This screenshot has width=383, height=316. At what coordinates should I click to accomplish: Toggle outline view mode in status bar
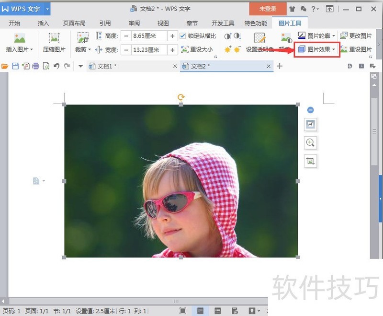(x=217, y=311)
